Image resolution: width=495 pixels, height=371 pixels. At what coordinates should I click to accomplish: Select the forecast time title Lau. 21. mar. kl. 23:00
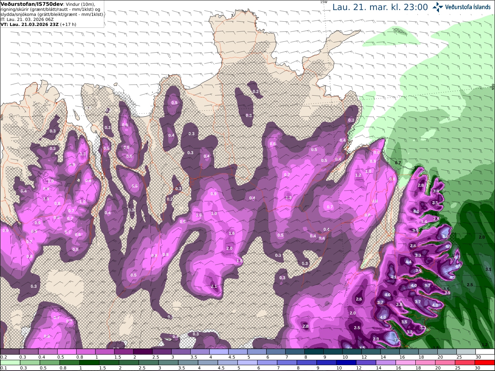(380, 7)
